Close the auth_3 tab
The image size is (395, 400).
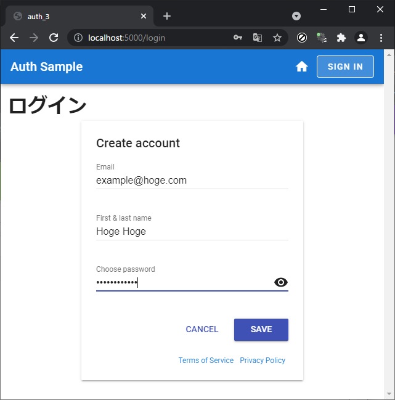(144, 16)
